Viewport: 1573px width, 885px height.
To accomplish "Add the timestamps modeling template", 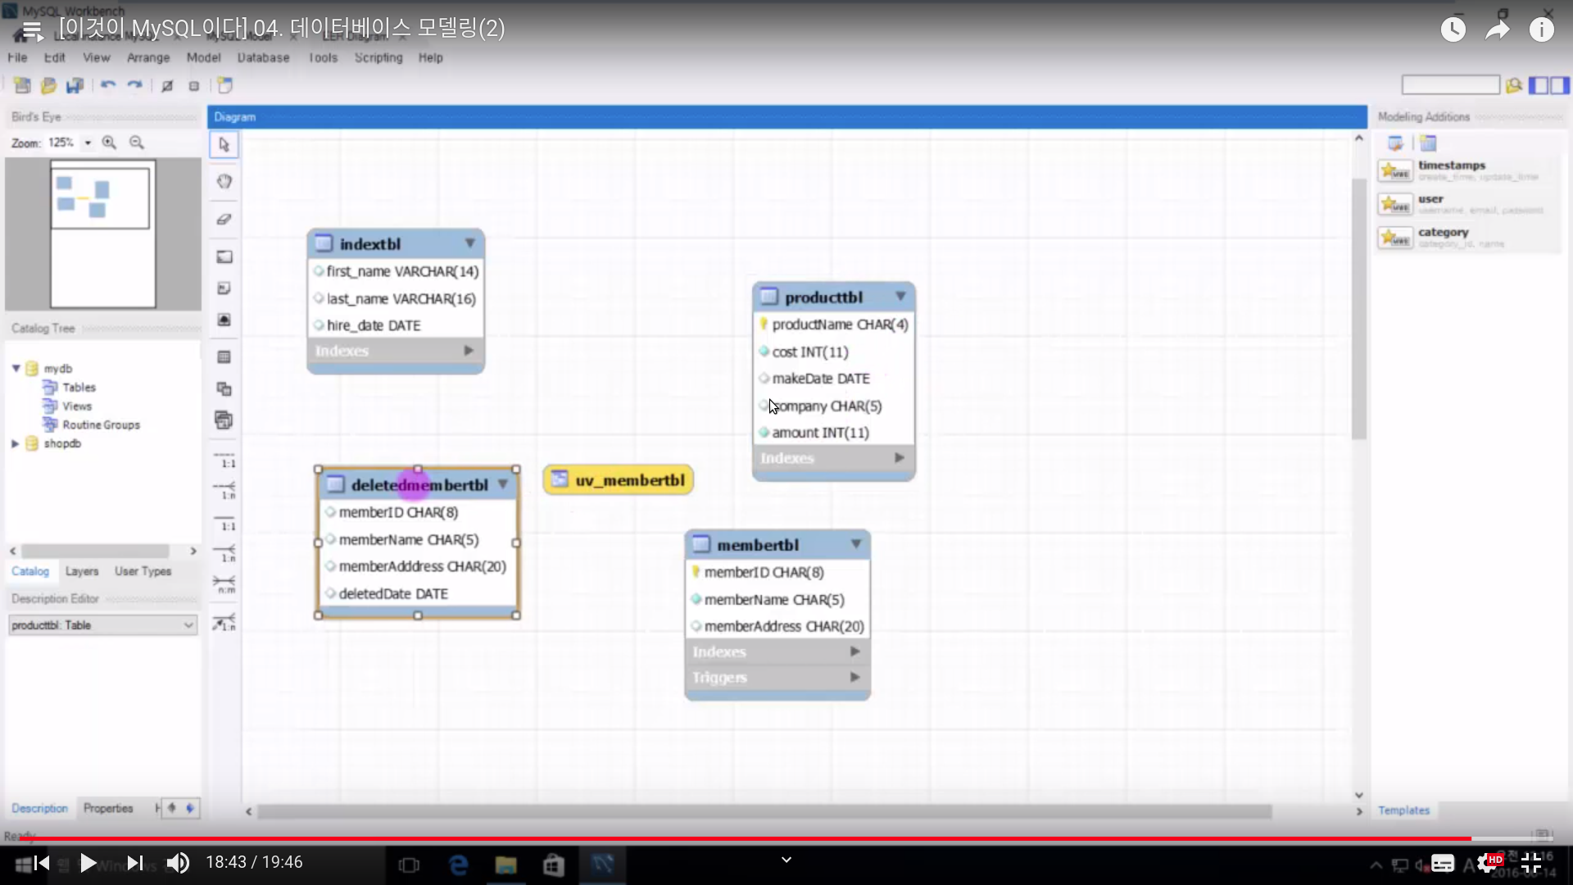I will click(x=1468, y=170).
